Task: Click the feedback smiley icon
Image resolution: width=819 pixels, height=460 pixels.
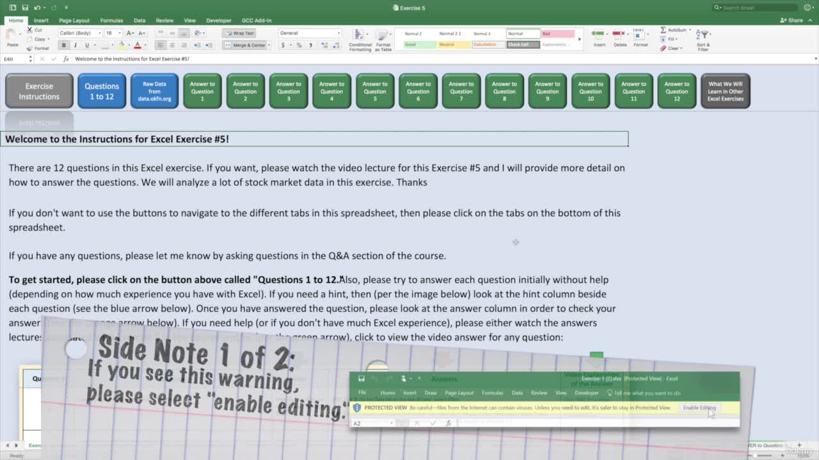Action: click(808, 8)
